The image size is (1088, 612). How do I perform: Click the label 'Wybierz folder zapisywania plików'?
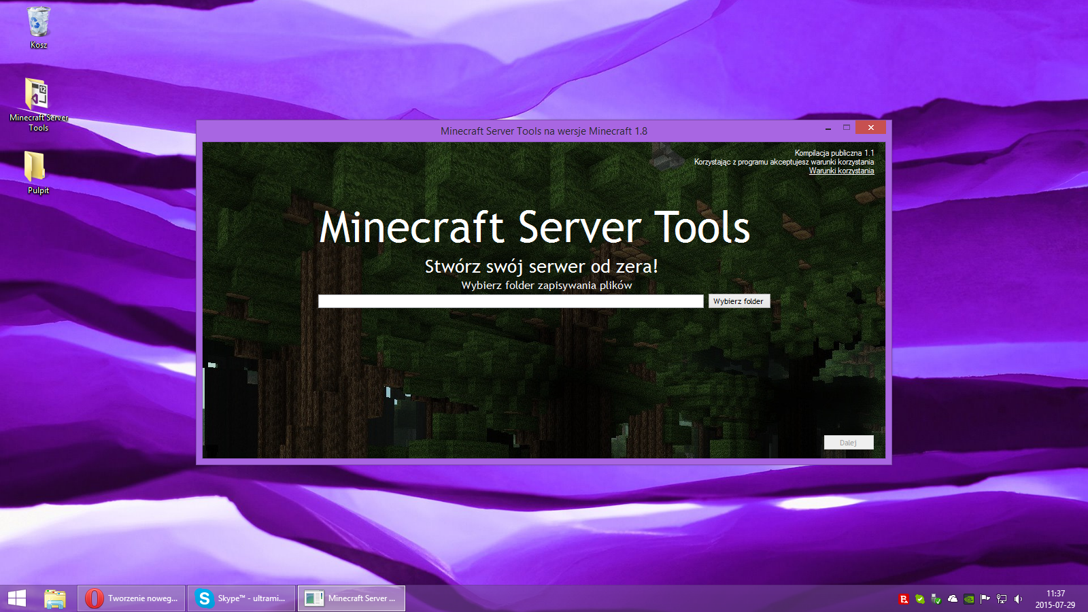pyautogui.click(x=547, y=286)
